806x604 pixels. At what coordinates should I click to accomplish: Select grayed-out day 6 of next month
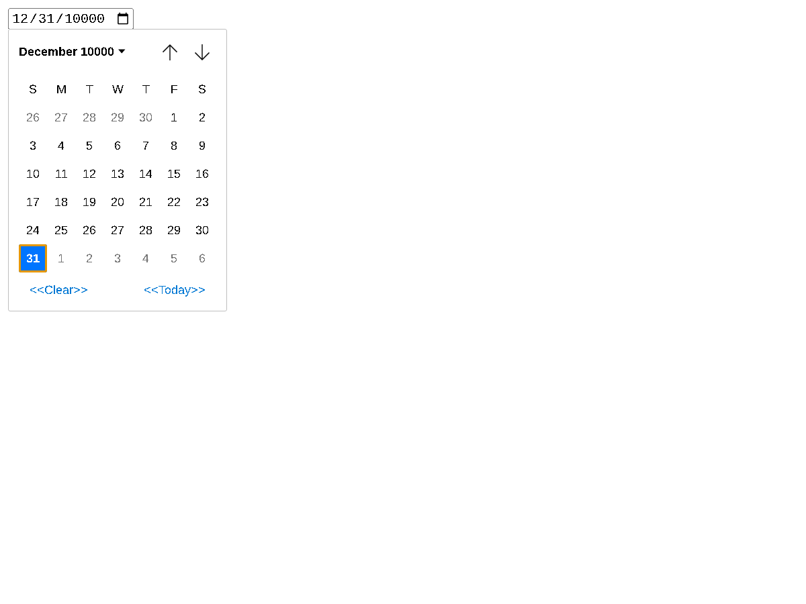point(202,258)
